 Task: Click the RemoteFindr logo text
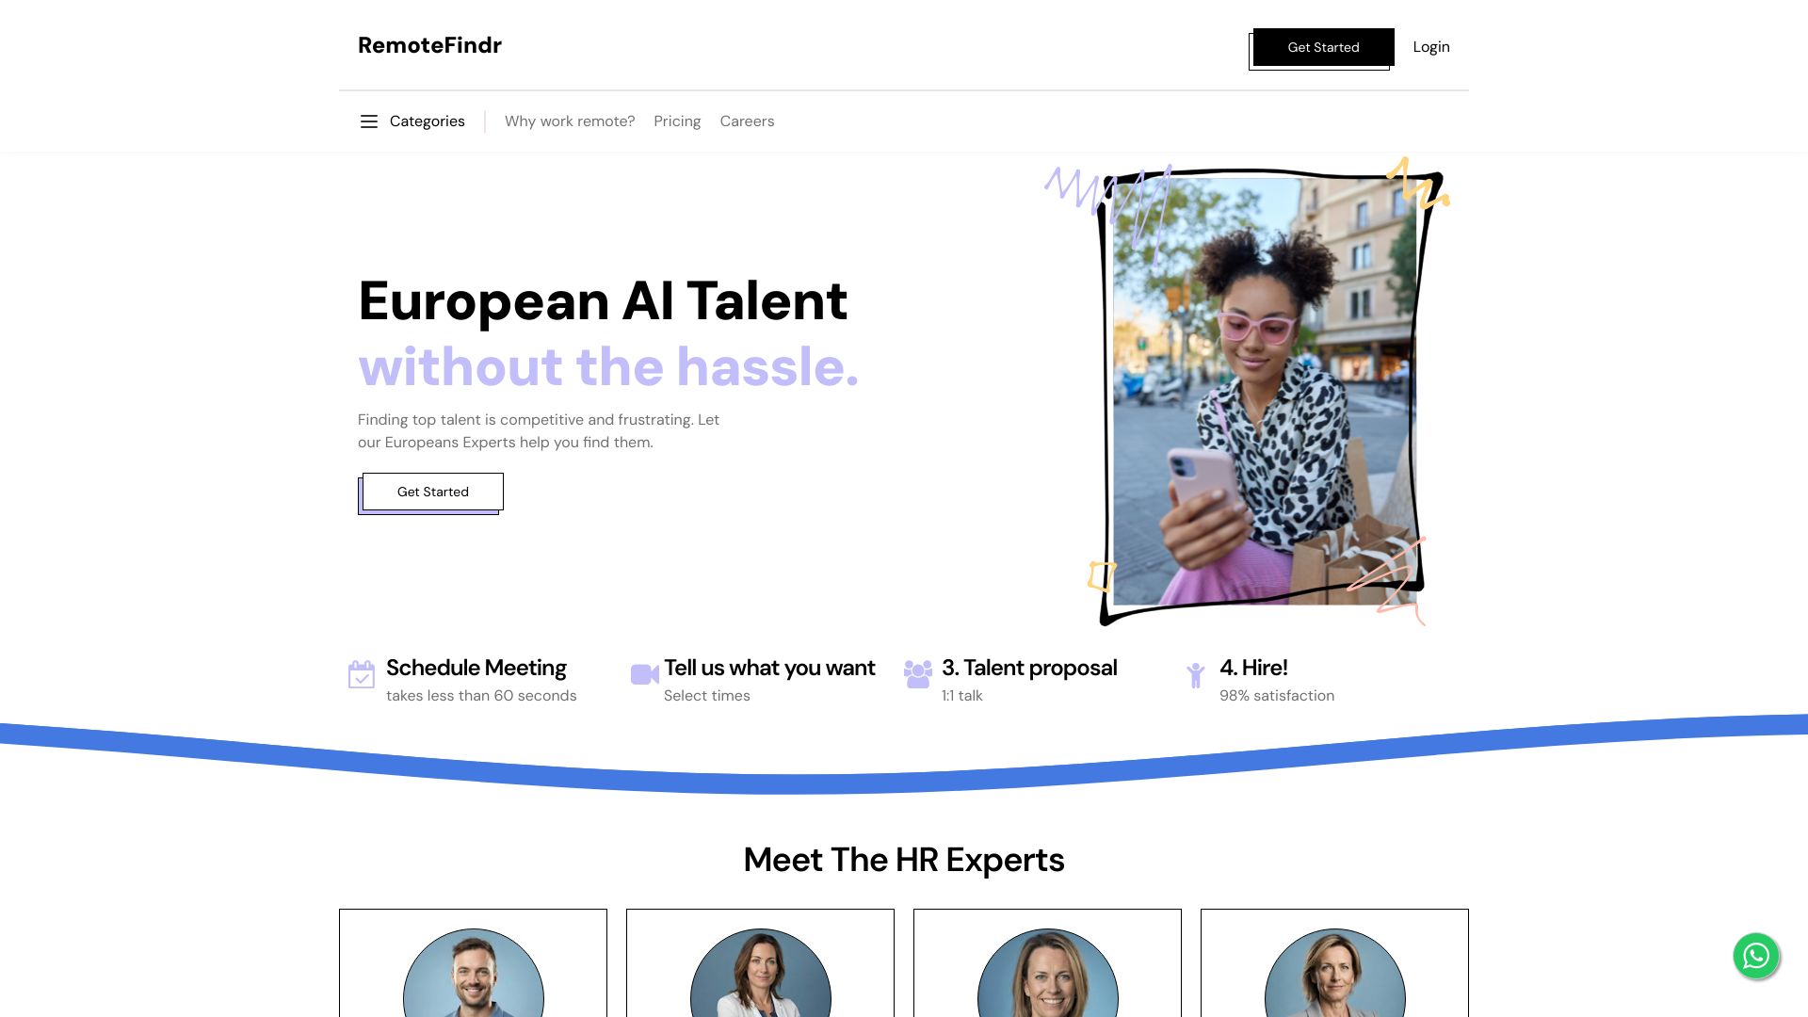tap(428, 44)
